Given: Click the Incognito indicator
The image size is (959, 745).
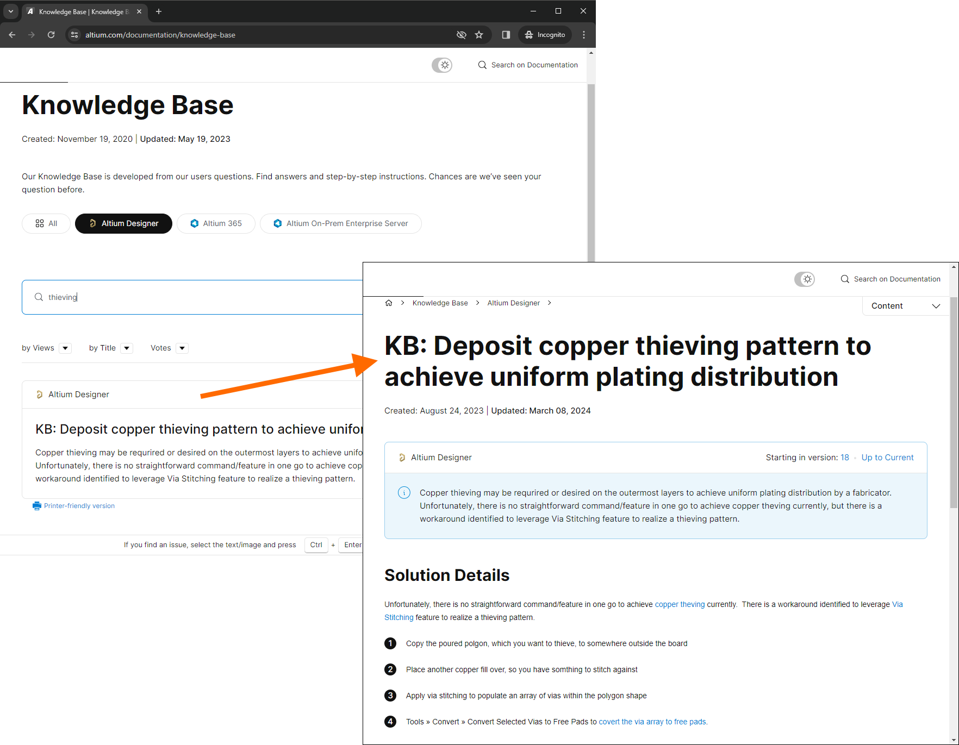Looking at the screenshot, I should [x=545, y=35].
